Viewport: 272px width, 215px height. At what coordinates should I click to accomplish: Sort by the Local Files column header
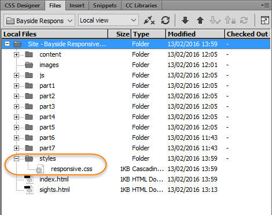click(55, 34)
